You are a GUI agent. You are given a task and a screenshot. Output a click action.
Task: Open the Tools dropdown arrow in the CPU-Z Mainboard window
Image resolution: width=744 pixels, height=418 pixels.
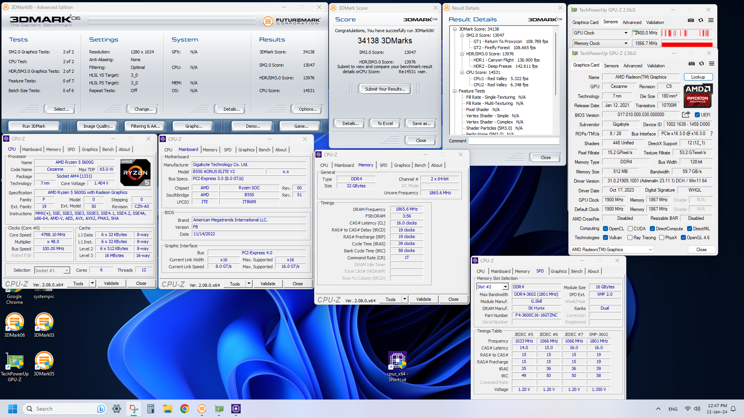249,284
